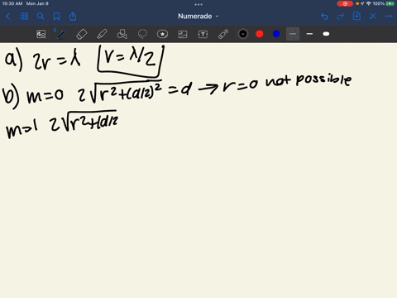397x298 pixels.
Task: Redo the last action
Action: click(341, 17)
